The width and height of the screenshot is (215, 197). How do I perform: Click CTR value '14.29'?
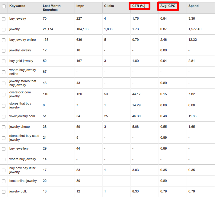[x=136, y=105]
